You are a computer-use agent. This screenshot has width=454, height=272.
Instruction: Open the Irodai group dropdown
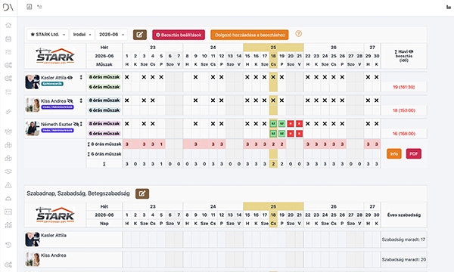click(82, 35)
